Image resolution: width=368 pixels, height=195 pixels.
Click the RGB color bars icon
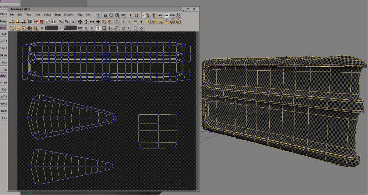click(29, 22)
